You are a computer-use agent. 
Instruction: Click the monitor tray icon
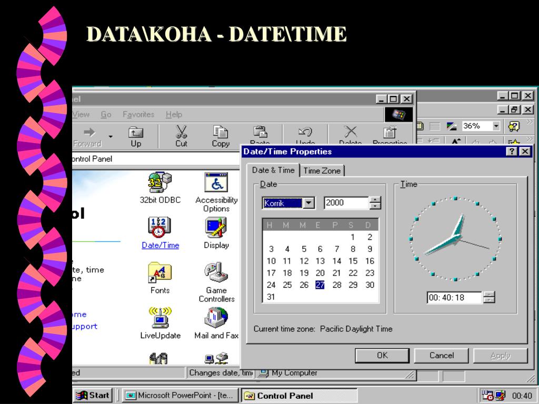click(x=500, y=395)
